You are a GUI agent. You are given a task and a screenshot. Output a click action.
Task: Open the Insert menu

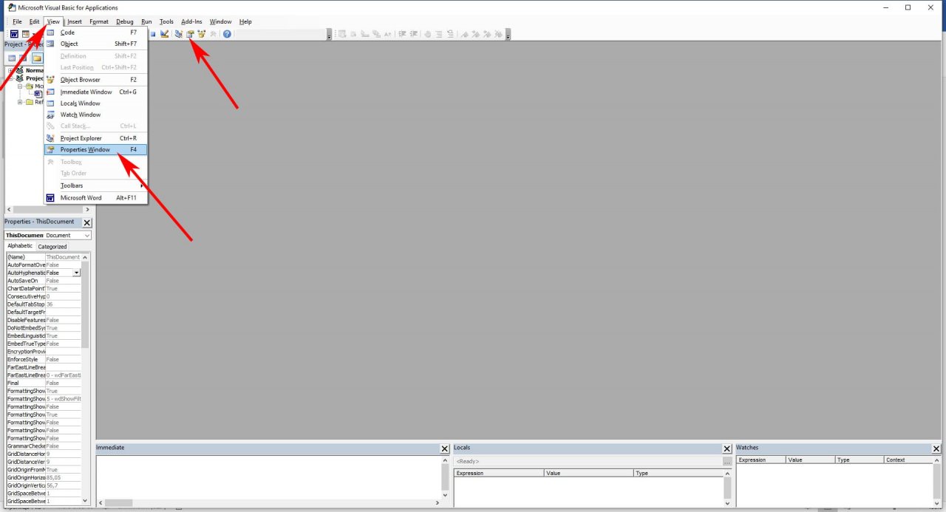coord(75,21)
